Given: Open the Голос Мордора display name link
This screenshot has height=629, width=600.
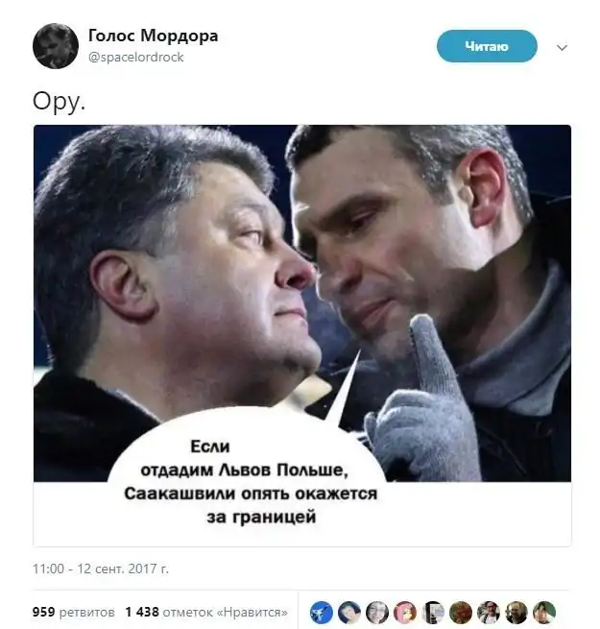Looking at the screenshot, I should (154, 36).
